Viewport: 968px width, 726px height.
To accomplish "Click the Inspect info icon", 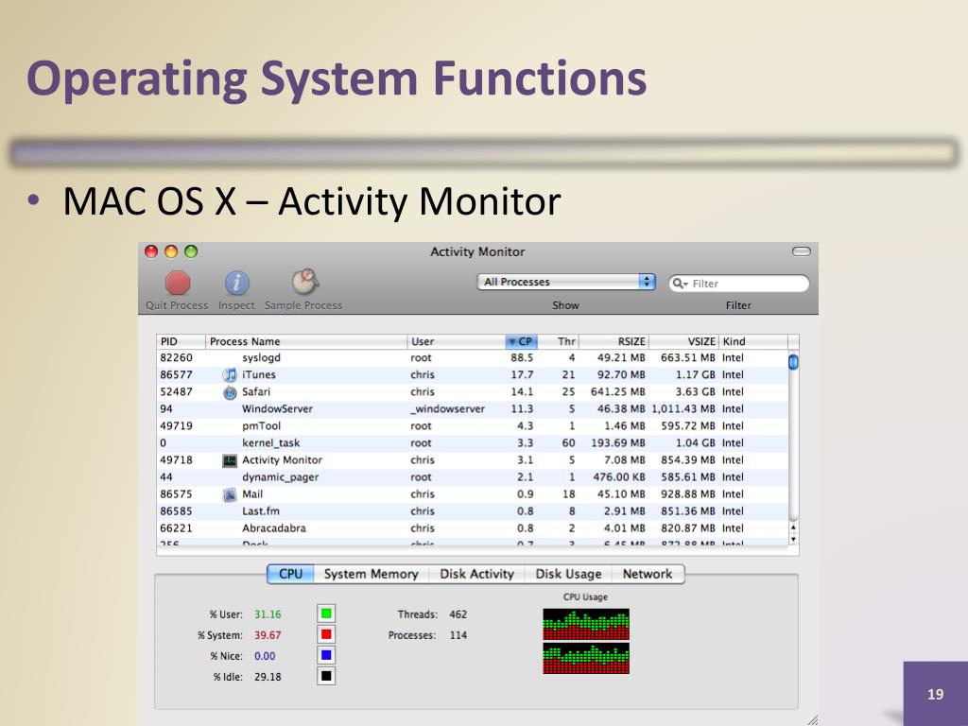I will (236, 283).
